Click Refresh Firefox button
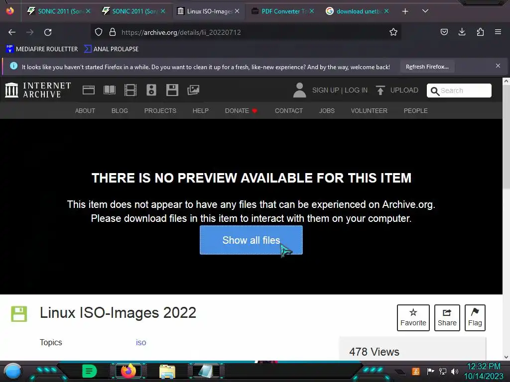The height and width of the screenshot is (382, 510). [x=427, y=67]
